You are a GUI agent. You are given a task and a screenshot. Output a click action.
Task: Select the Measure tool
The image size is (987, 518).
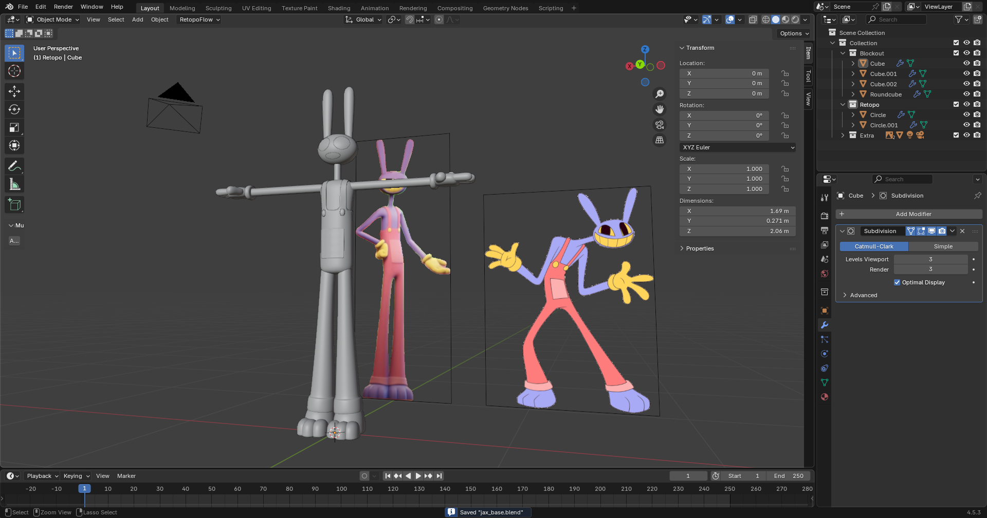point(14,184)
